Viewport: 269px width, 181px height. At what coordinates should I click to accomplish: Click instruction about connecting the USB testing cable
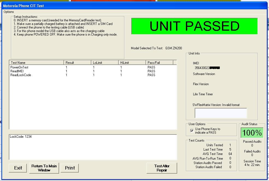pos(49,27)
